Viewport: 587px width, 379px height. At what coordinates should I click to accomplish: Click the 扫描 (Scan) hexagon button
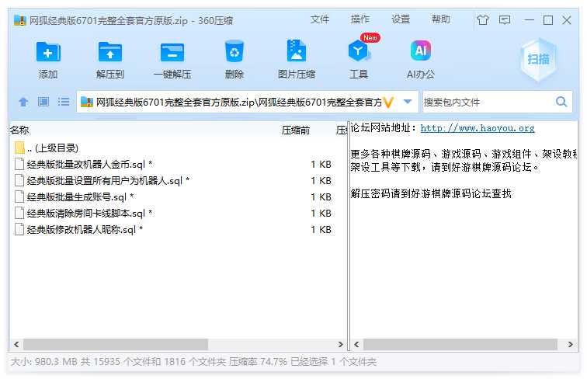coord(538,59)
